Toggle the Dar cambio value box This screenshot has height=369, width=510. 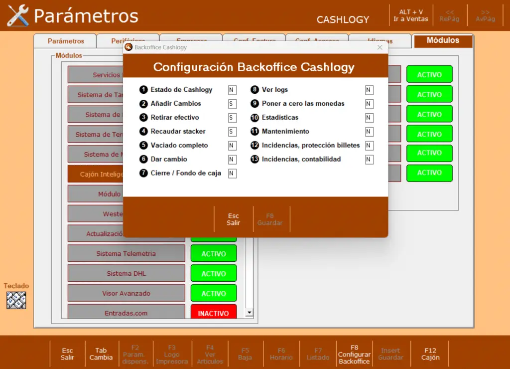232,159
